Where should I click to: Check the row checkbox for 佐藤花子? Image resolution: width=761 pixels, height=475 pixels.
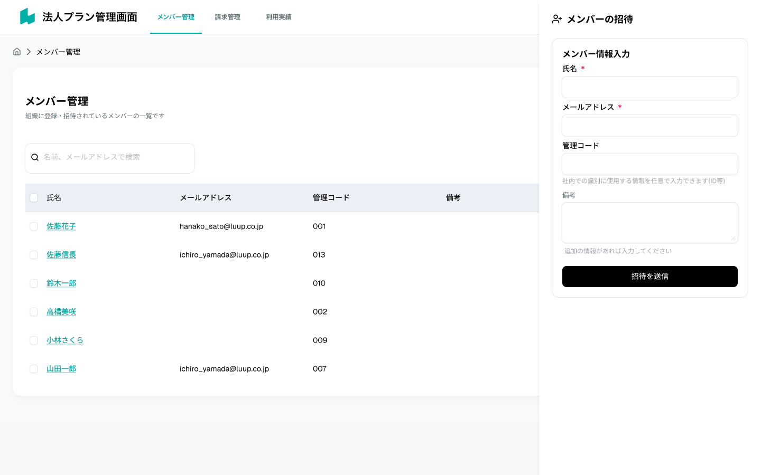[34, 226]
